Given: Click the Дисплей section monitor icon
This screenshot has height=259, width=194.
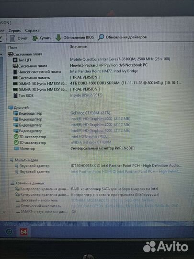Looking at the screenshot, I should (11, 108).
